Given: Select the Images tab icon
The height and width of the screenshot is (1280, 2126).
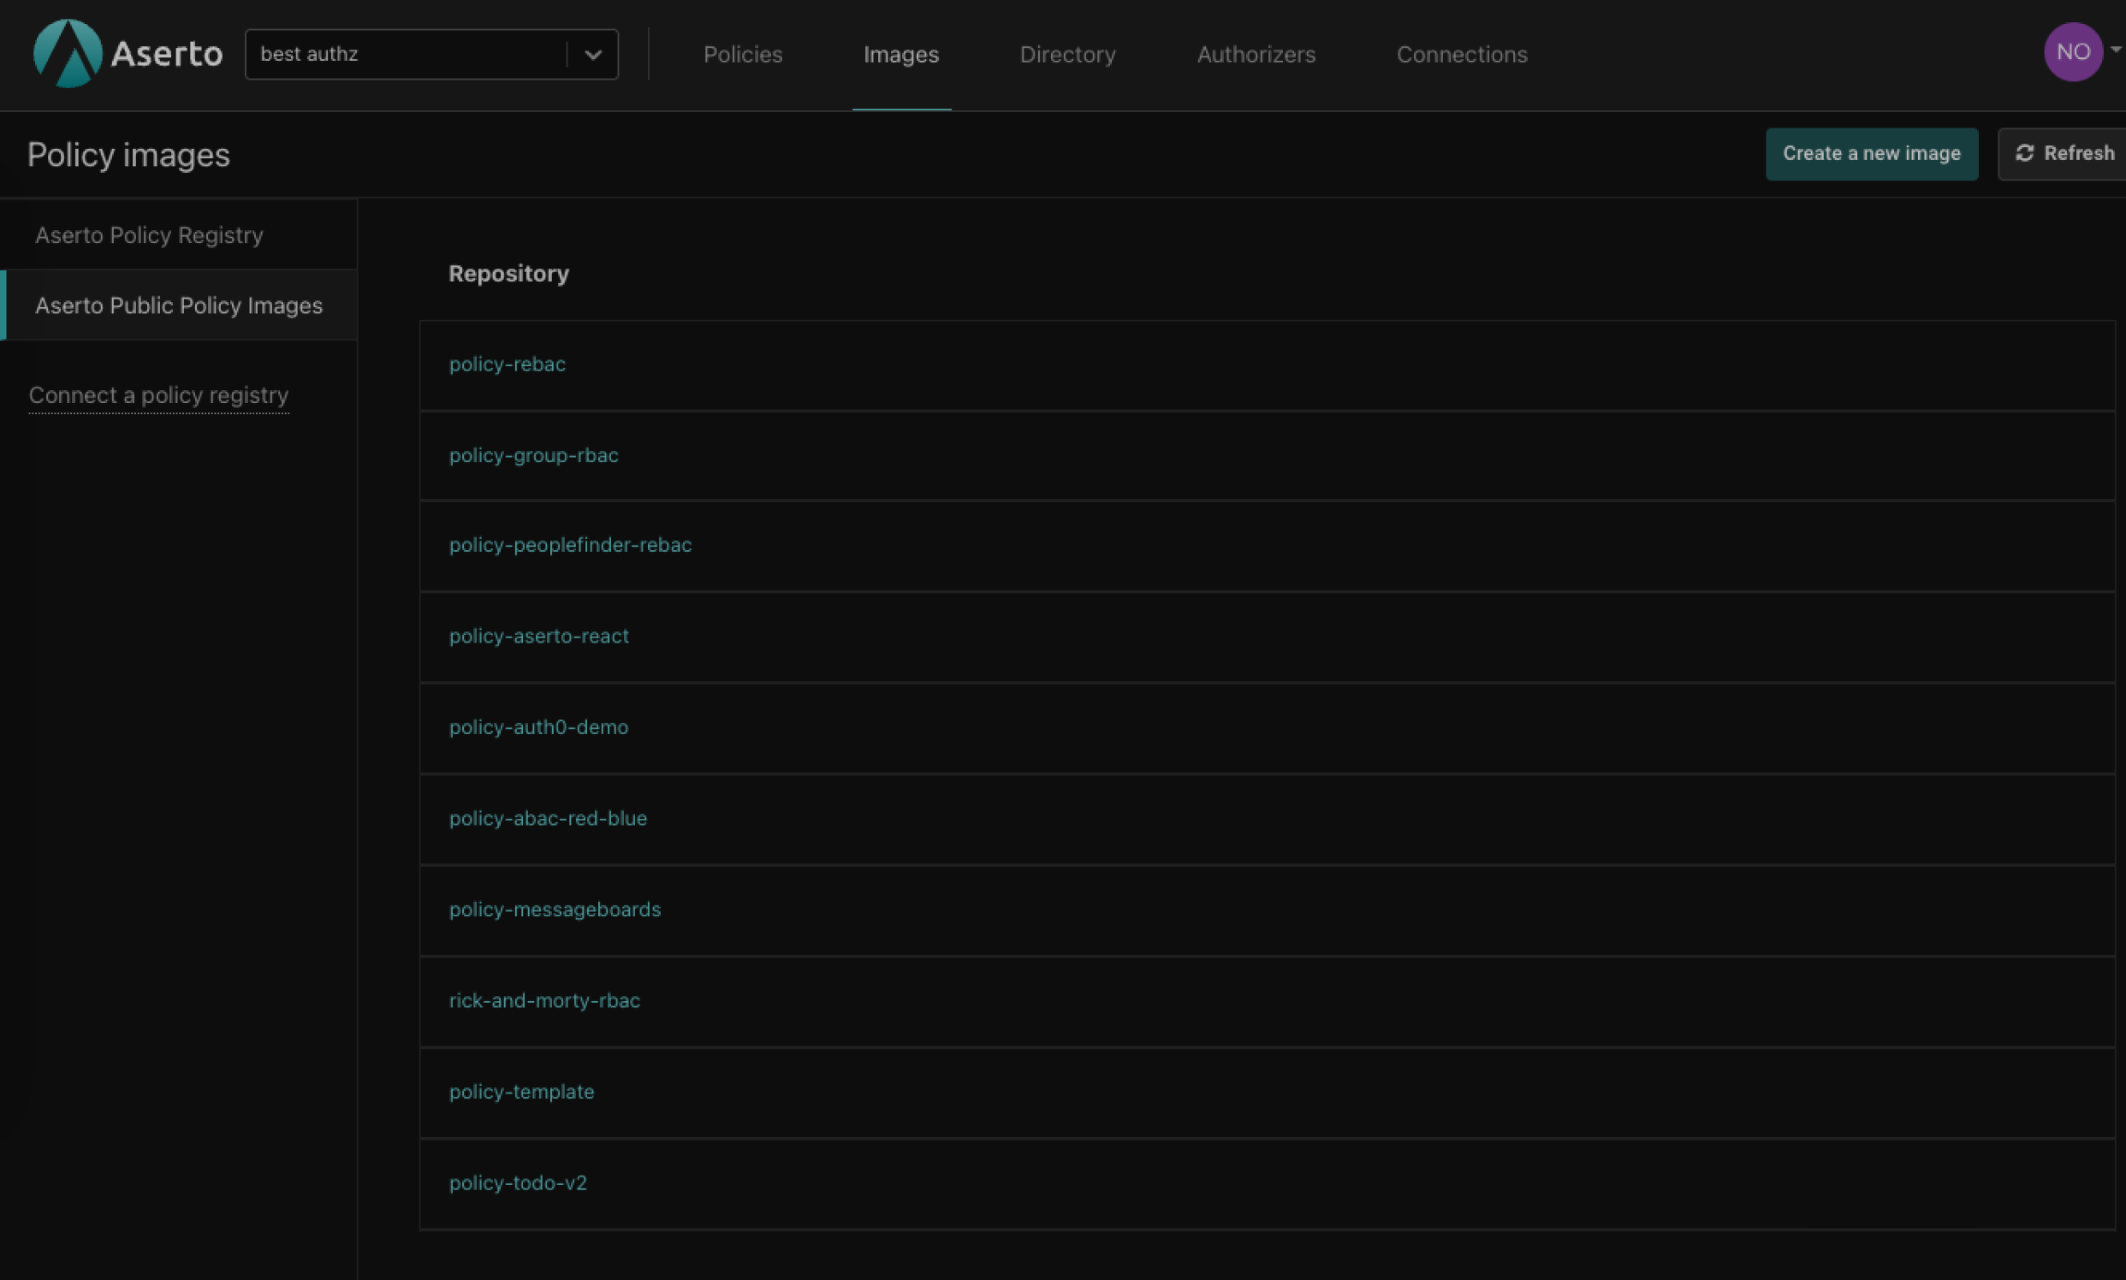Looking at the screenshot, I should [900, 55].
